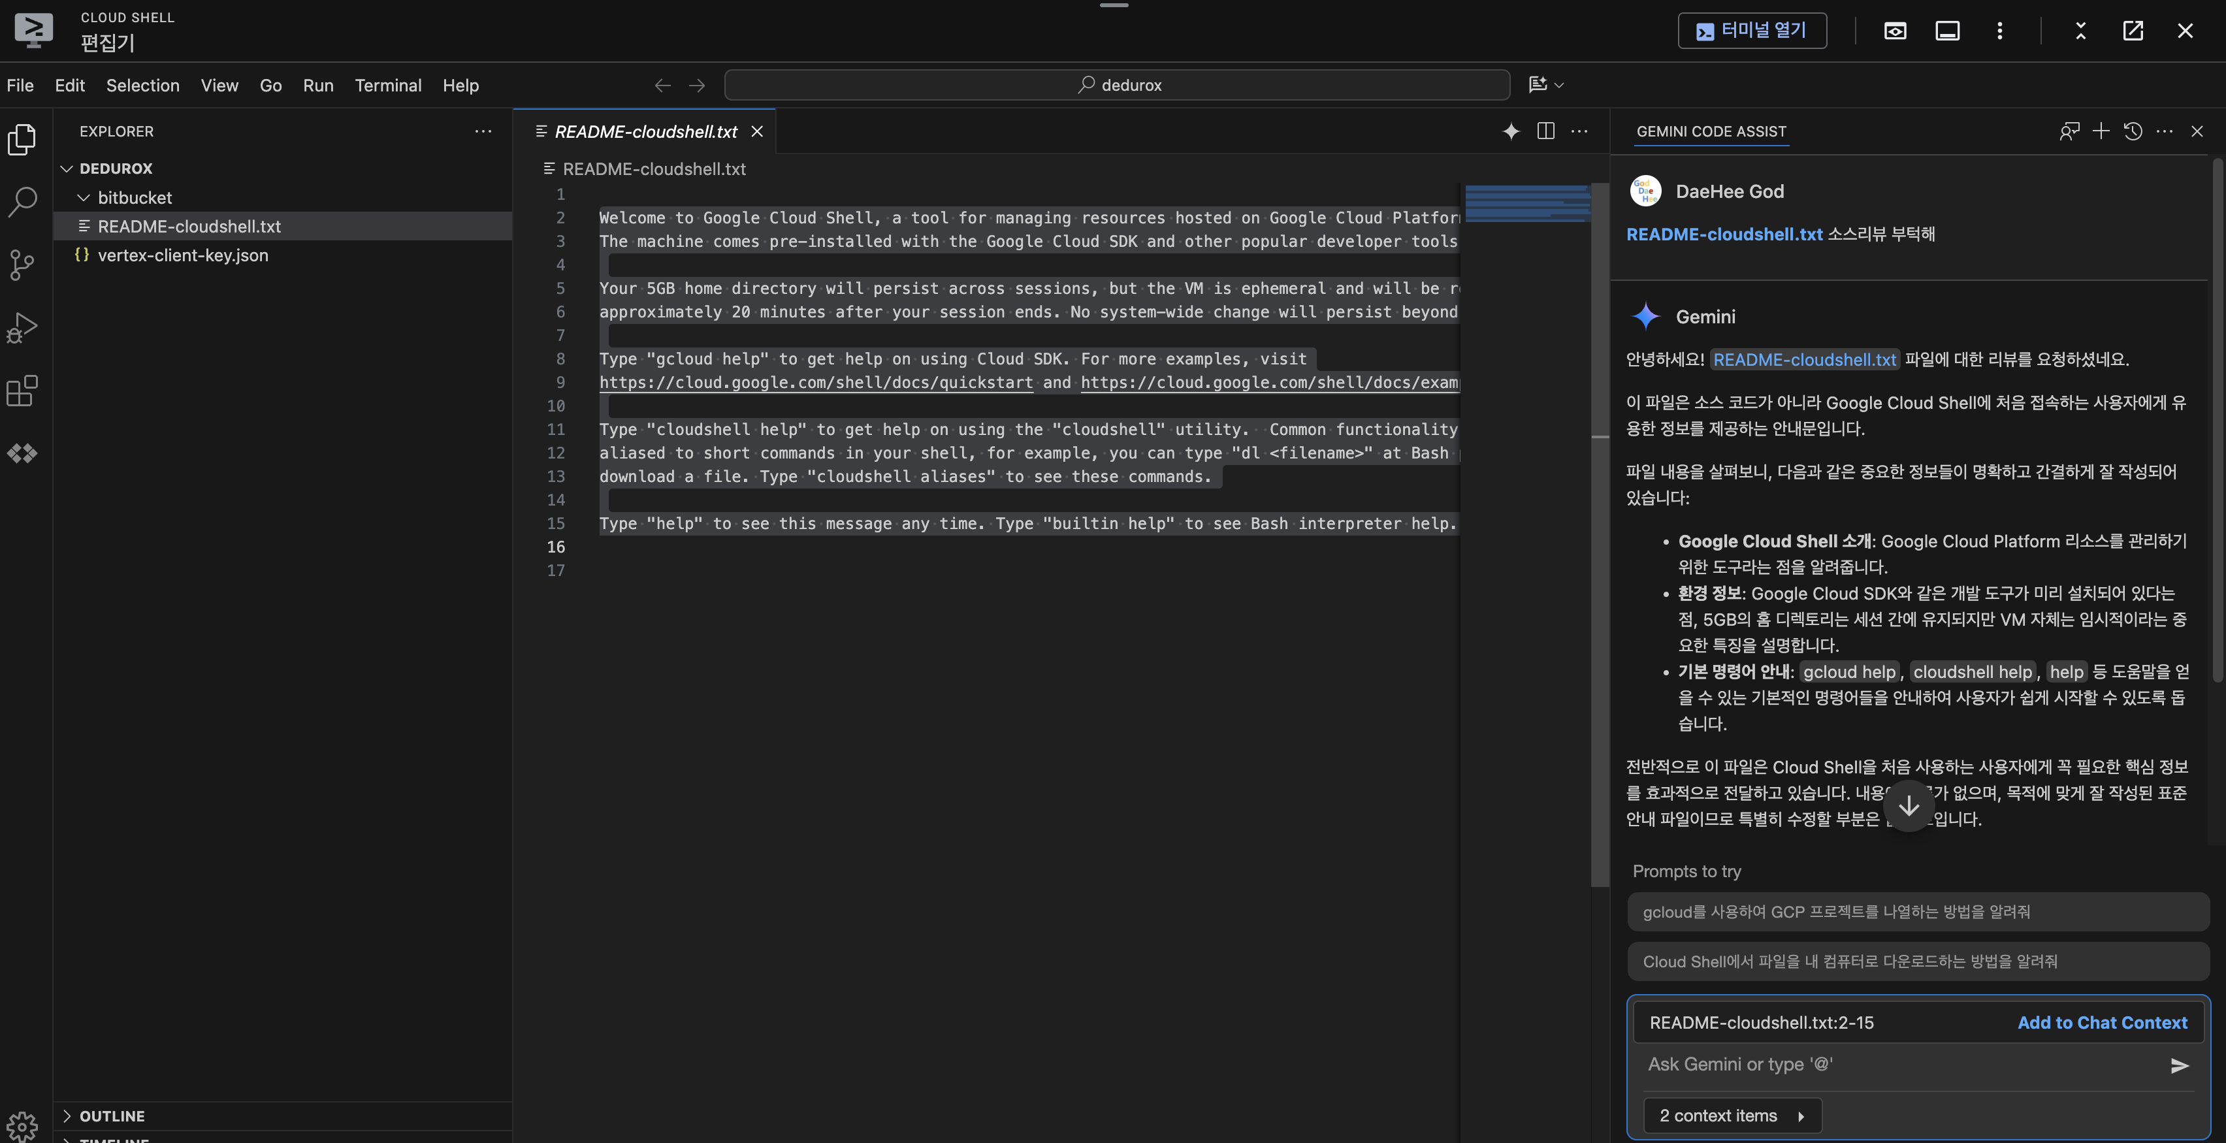The width and height of the screenshot is (2226, 1143).
Task: Click Add to Chat Context link
Action: coord(2101,1023)
